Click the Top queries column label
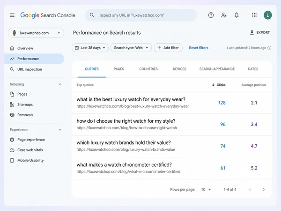 pos(85,85)
